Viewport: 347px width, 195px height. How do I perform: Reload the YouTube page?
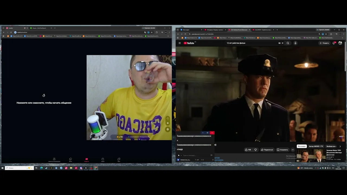tap(185, 34)
